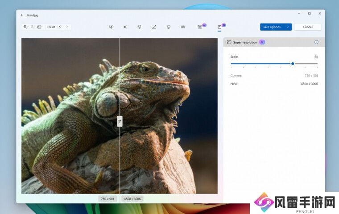Open the Background AI tool
Viewport: 339px width, 214px height.
pyautogui.click(x=201, y=27)
